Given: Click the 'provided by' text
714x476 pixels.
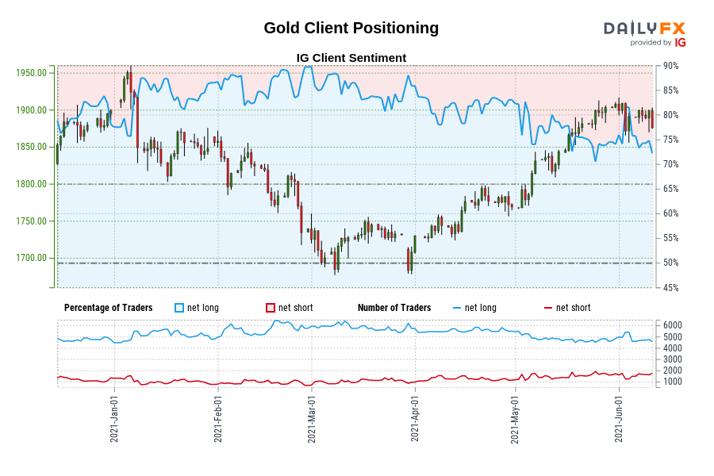Looking at the screenshot, I should (x=651, y=43).
